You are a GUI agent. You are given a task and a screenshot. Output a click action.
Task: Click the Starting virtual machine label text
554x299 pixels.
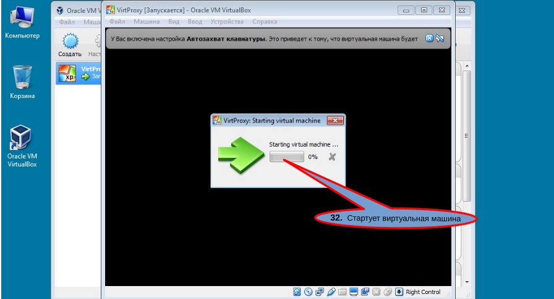click(304, 144)
